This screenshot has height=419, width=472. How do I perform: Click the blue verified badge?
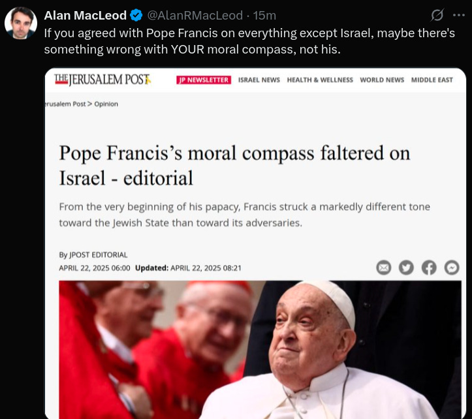(136, 16)
